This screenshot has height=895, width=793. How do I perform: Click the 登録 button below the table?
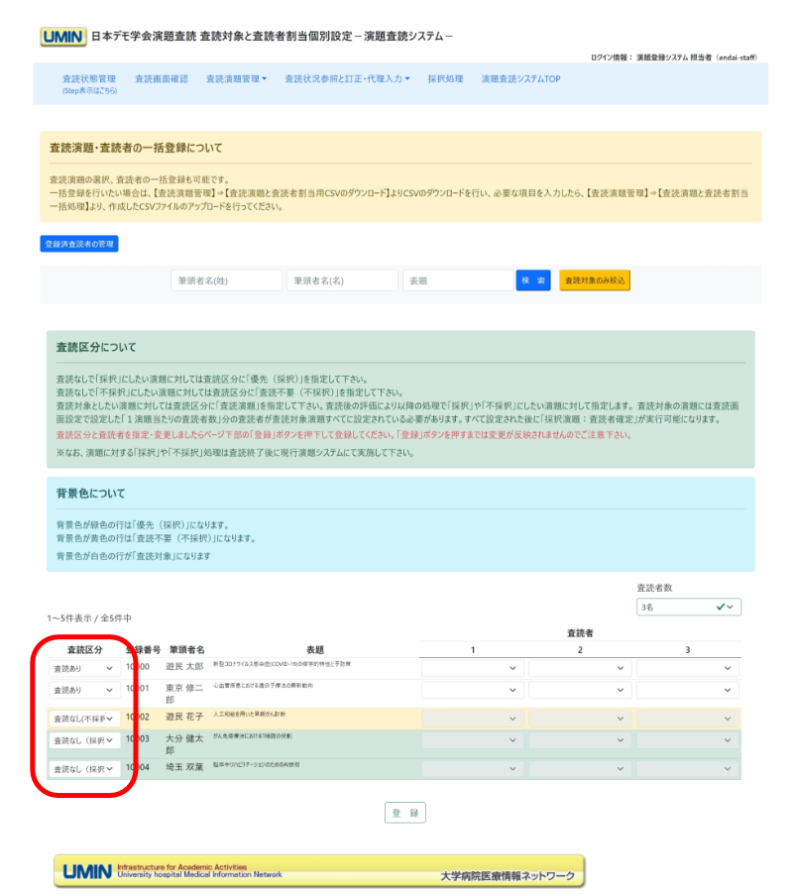tap(404, 812)
